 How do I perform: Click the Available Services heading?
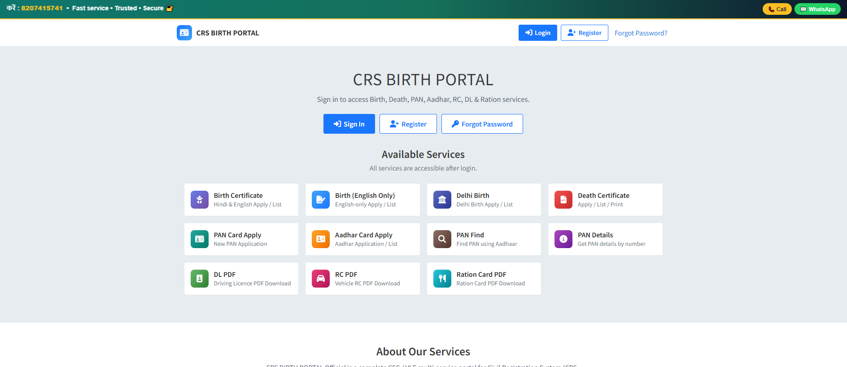coord(423,154)
